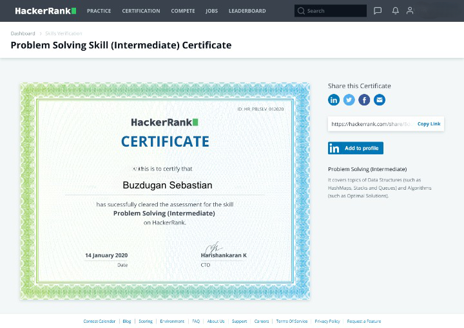Open the notifications bell
The height and width of the screenshot is (328, 464).
coord(395,11)
